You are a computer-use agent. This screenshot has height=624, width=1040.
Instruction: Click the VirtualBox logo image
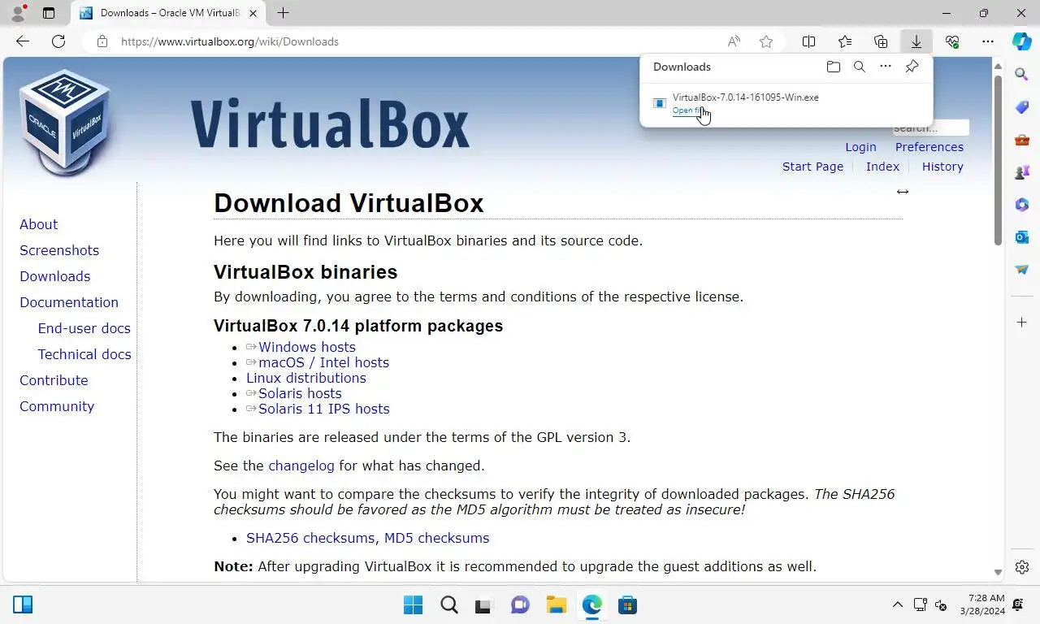65,122
